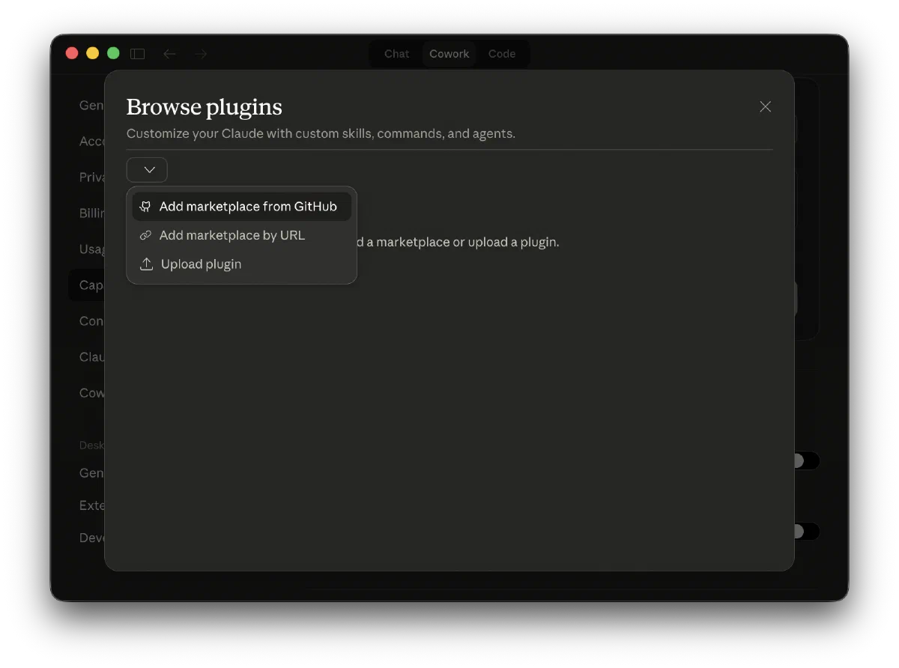Close the Browse plugins dialog
Image resolution: width=899 pixels, height=668 pixels.
(765, 106)
